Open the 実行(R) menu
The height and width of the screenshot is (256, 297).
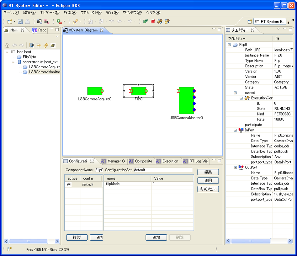[x=112, y=13]
